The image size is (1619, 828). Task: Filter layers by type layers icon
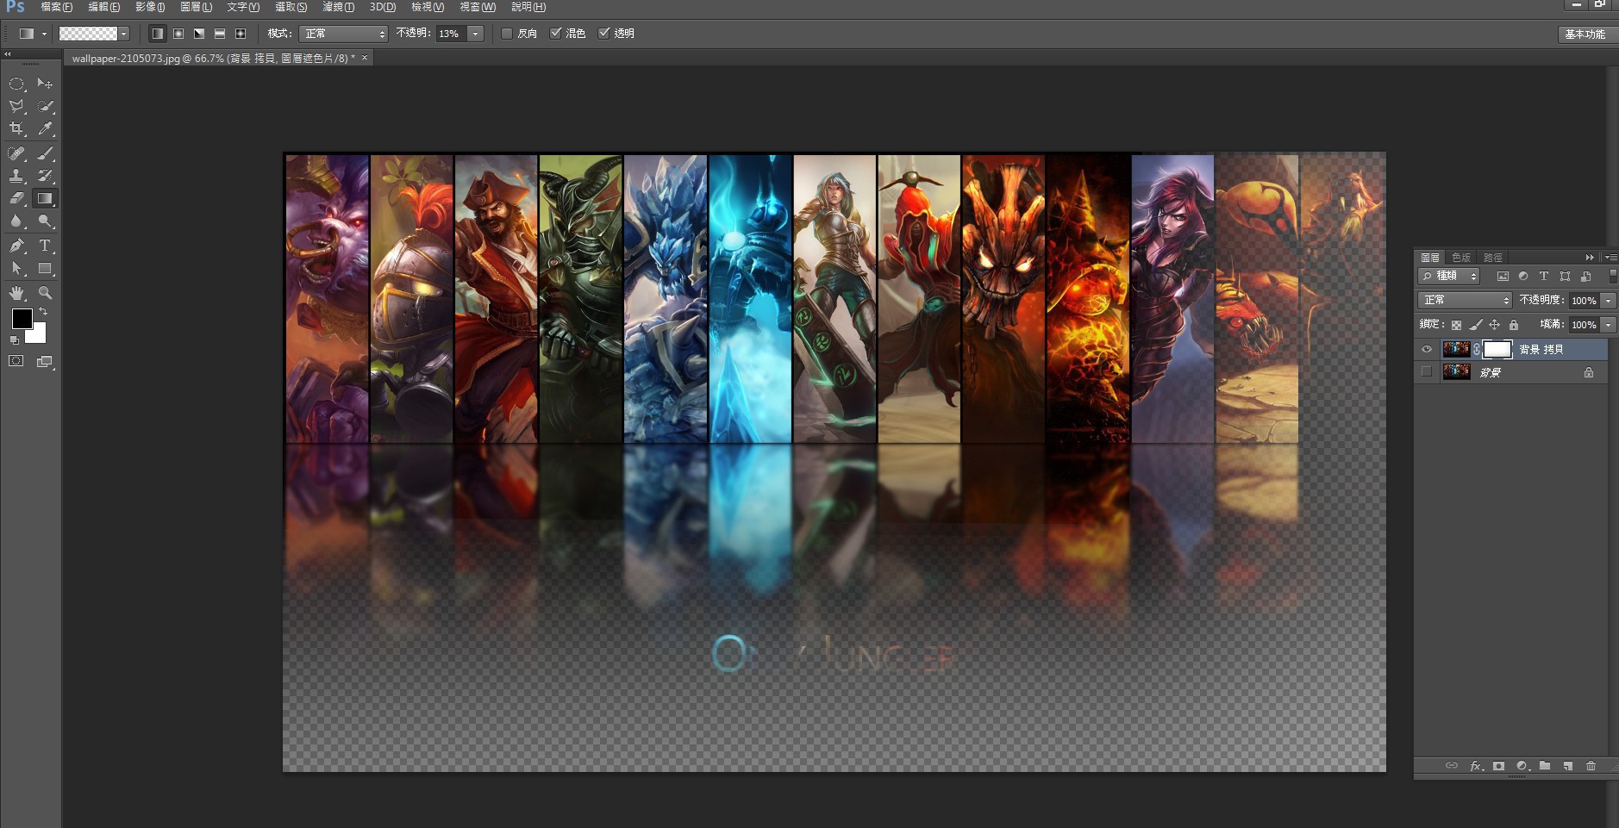[x=1544, y=277]
